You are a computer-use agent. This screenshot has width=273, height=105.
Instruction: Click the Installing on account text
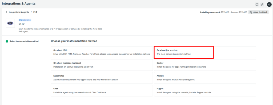click(x=224, y=12)
